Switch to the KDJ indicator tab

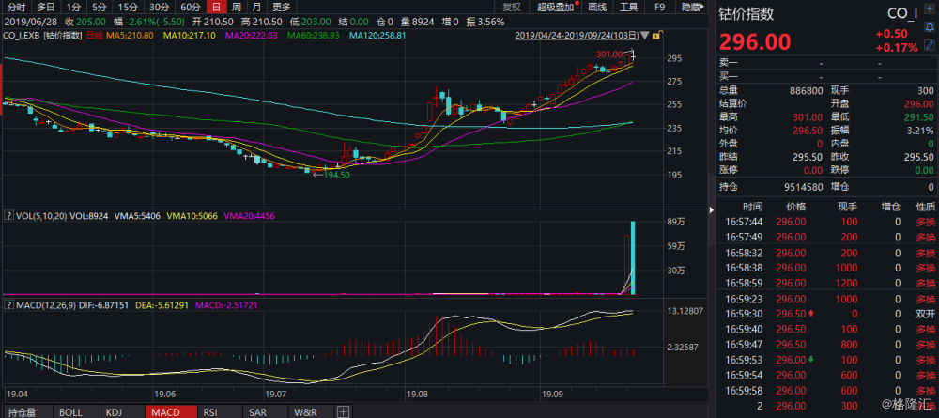pos(114,411)
